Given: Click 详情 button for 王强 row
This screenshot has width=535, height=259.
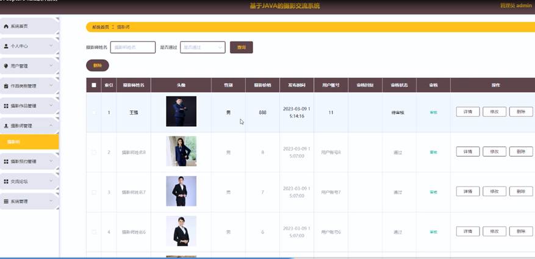Looking at the screenshot, I should click(x=467, y=112).
